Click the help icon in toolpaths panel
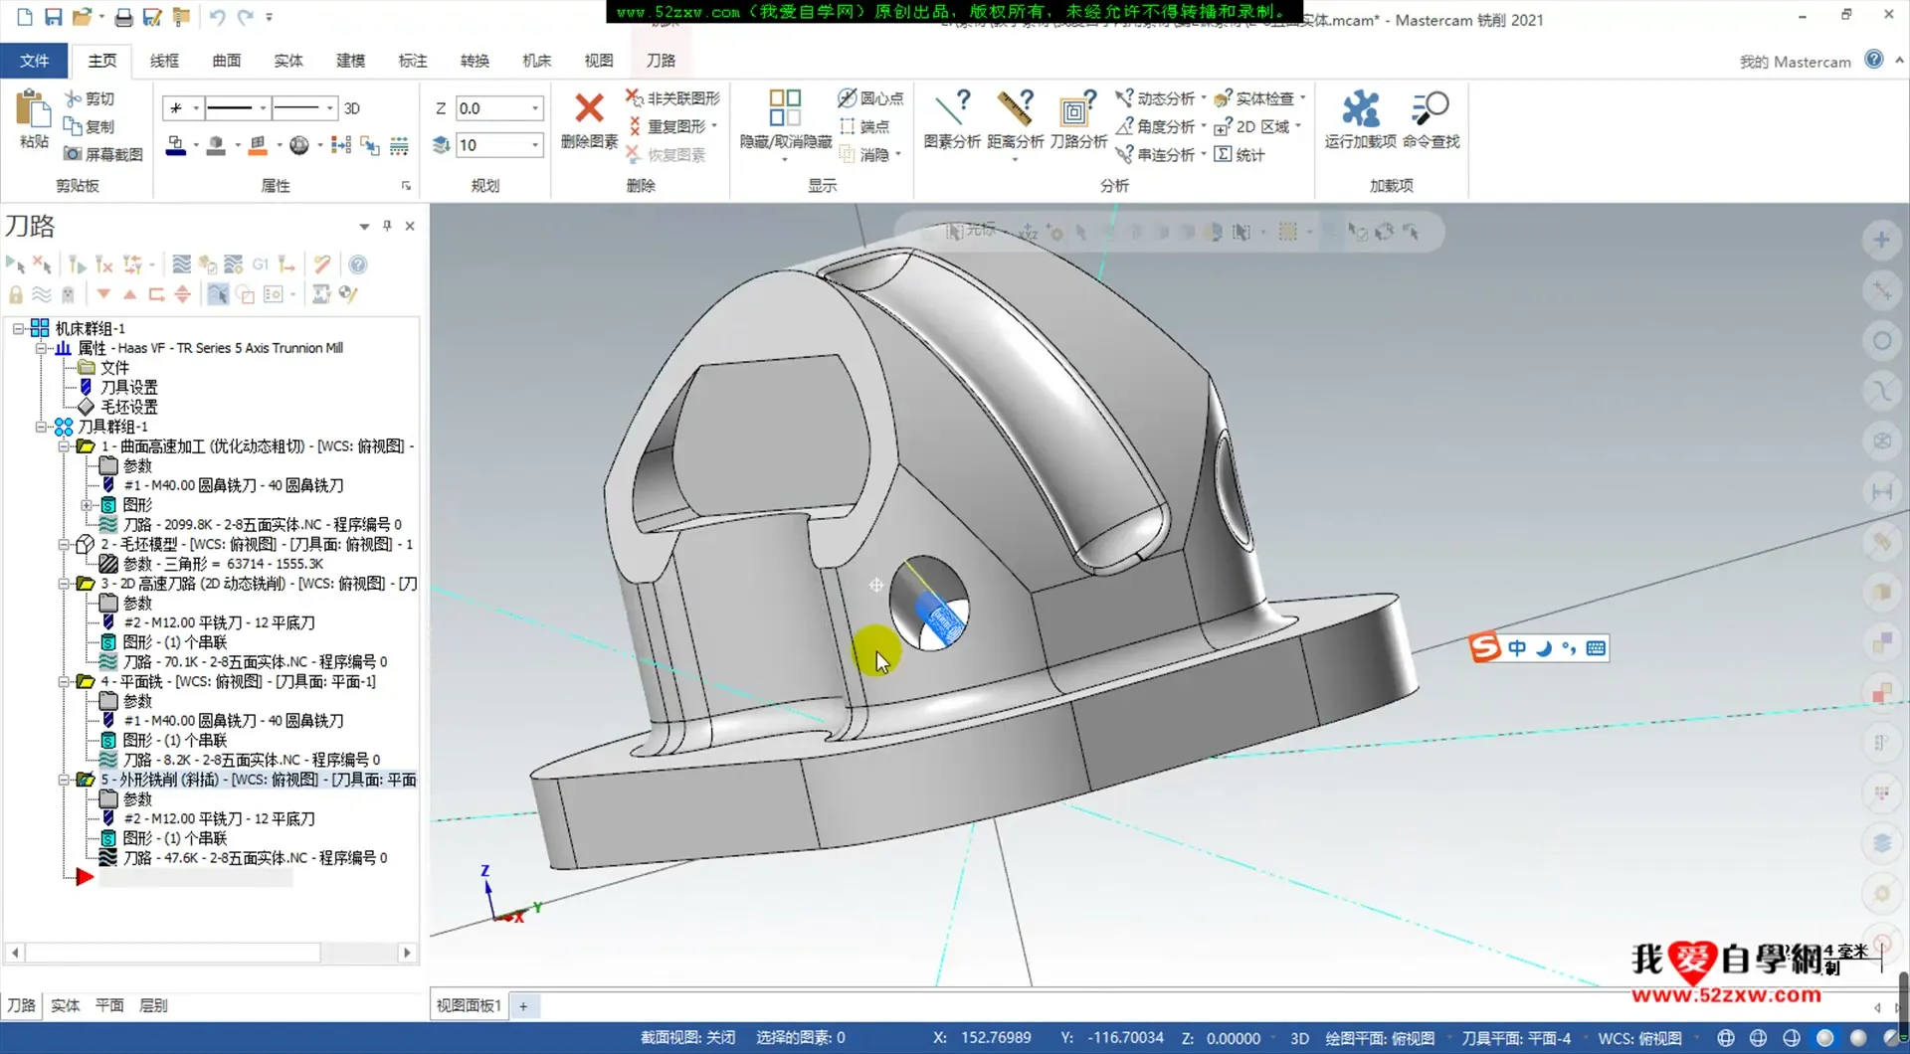The image size is (1910, 1054). pos(358,264)
